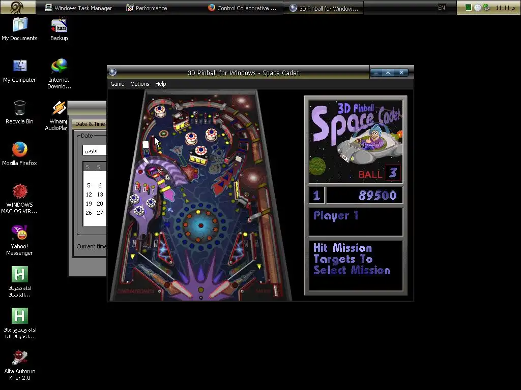Open the Recycle Bin

(x=20, y=113)
